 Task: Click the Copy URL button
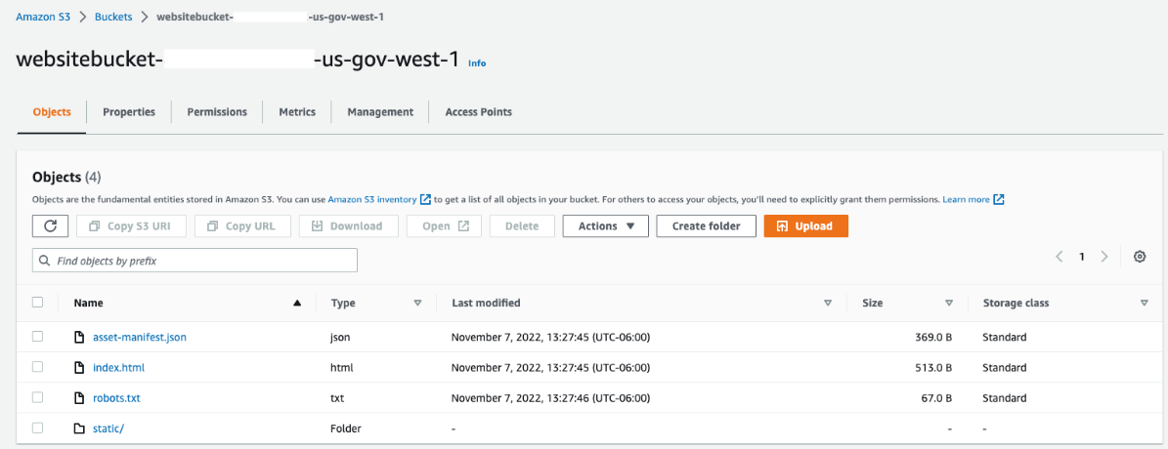[242, 226]
